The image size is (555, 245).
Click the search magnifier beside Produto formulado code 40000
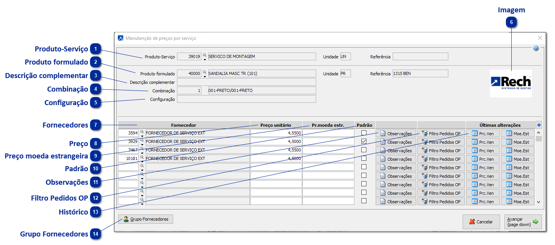[204, 72]
